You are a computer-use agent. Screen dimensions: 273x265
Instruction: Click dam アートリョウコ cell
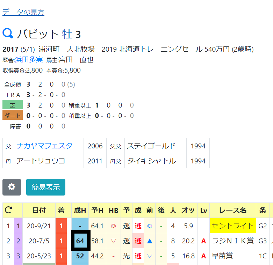click(49, 161)
